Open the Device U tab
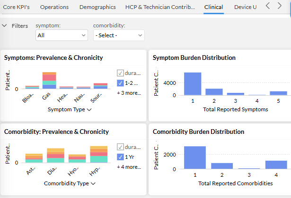Screen dimensions: 291x198 pyautogui.click(x=246, y=7)
